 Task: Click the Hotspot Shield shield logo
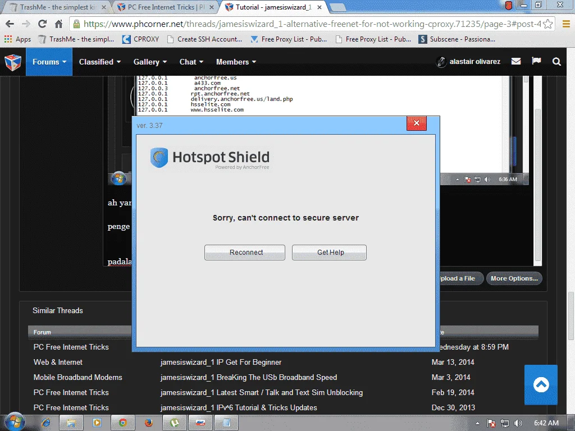pos(159,158)
